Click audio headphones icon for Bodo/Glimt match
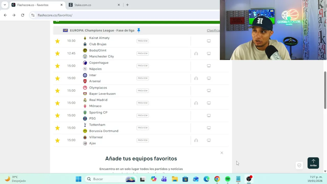This screenshot has height=184, width=327. (196, 54)
